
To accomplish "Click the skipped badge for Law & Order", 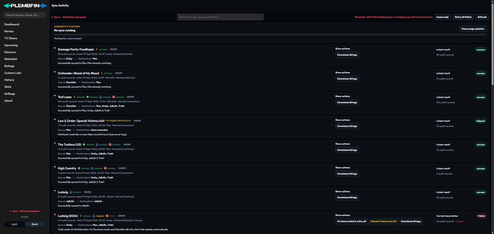I will pyautogui.click(x=481, y=121).
